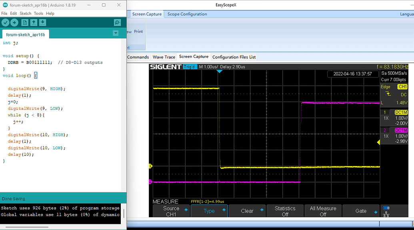Select the CH1 edge trigger indicator
The height and width of the screenshot is (230, 414).
(x=402, y=87)
